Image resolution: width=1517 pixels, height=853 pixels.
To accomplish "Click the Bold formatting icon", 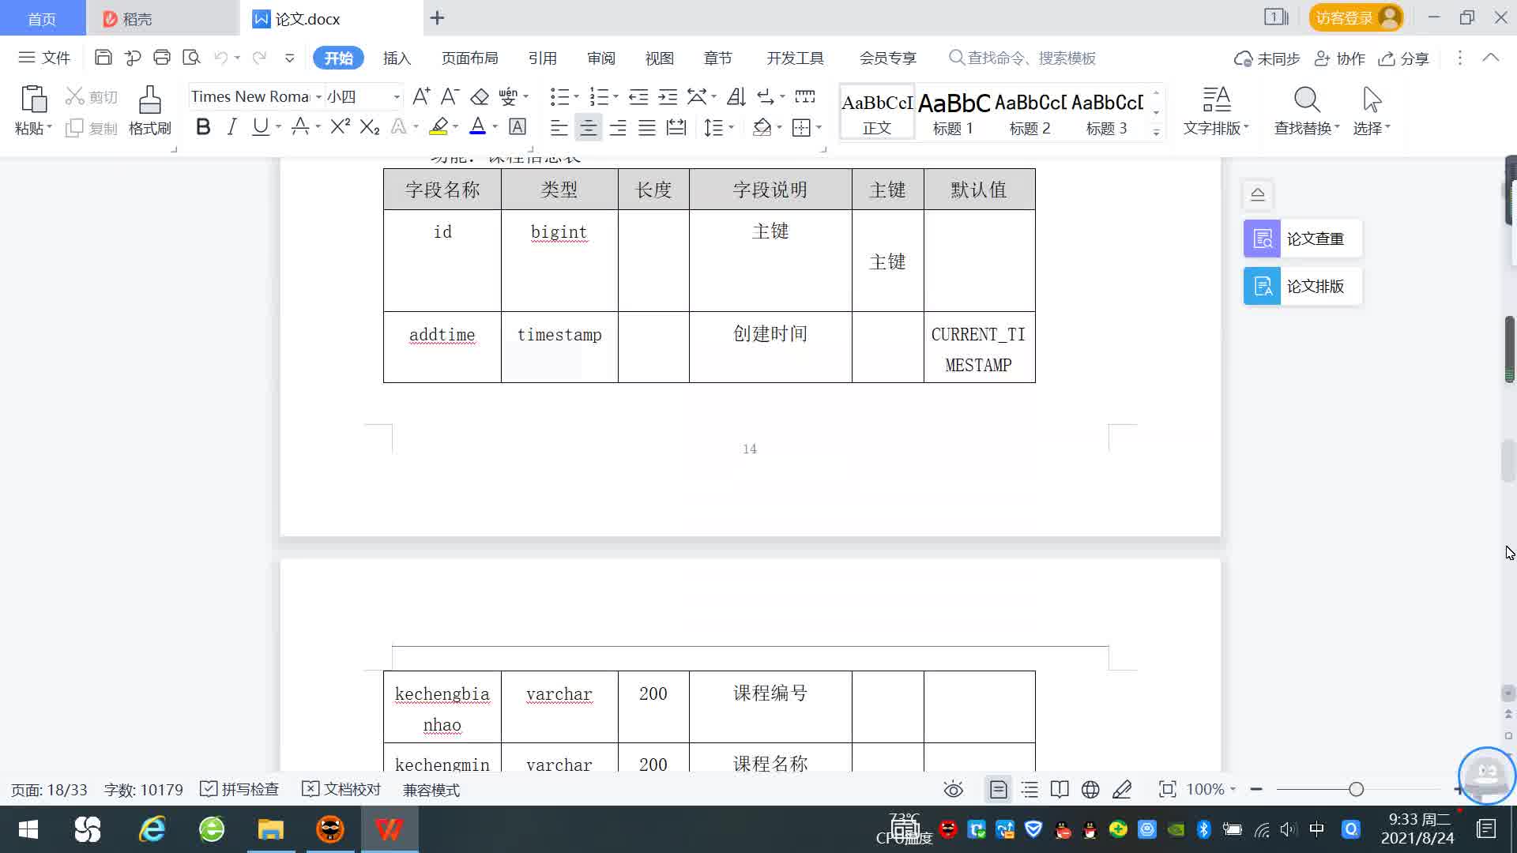I will coord(203,127).
